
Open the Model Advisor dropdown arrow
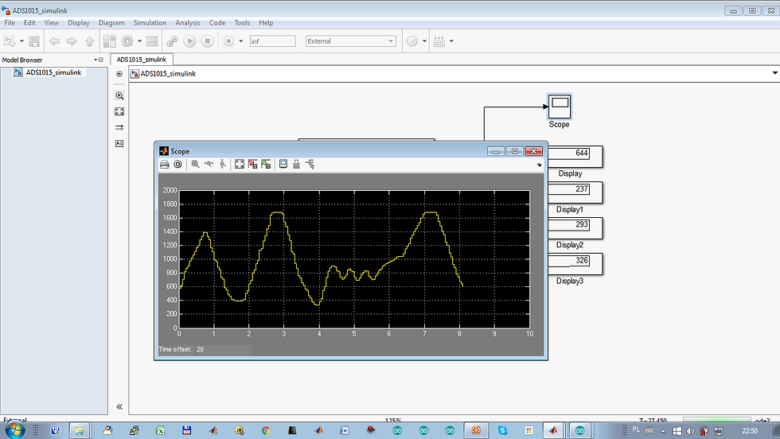pos(424,41)
